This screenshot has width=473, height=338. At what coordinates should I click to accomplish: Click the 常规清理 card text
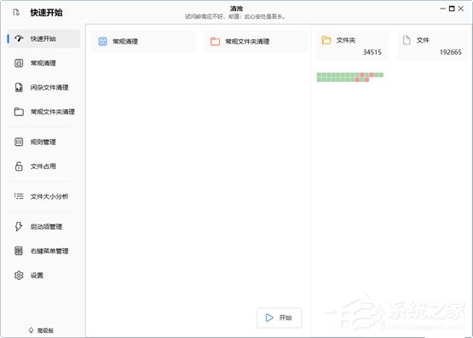(x=125, y=41)
